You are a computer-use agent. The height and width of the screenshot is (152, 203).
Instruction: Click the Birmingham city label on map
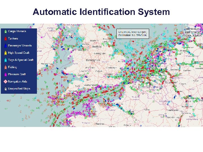(93, 60)
